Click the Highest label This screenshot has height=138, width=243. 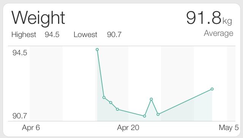[24, 34]
